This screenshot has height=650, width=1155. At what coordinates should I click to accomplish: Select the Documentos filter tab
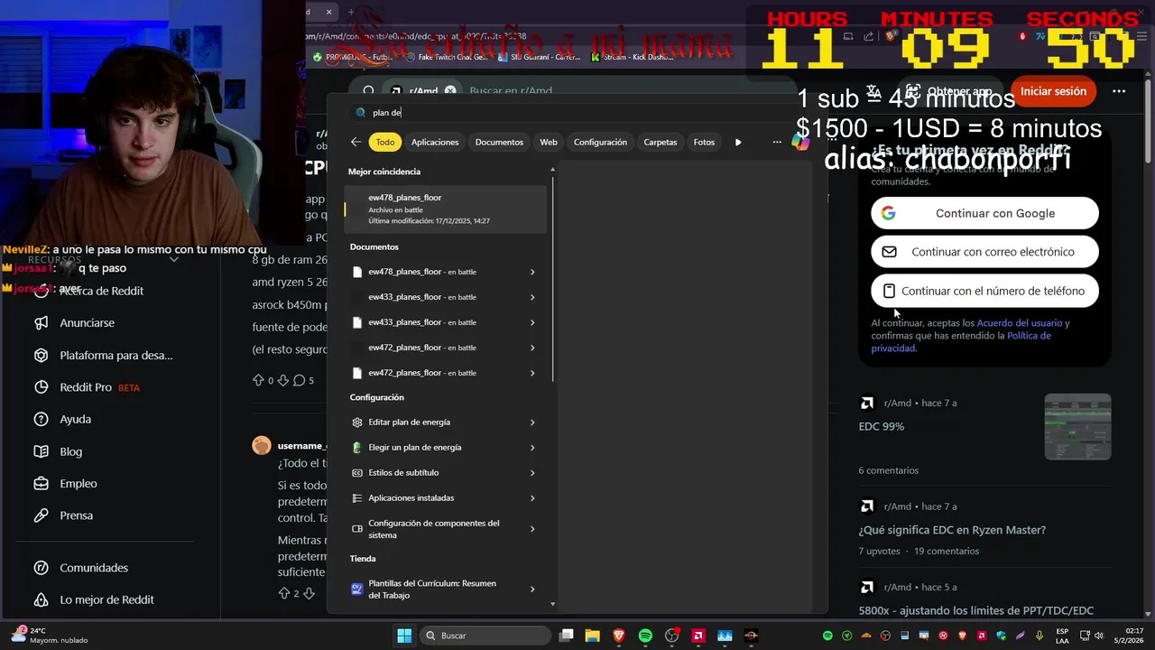(499, 142)
